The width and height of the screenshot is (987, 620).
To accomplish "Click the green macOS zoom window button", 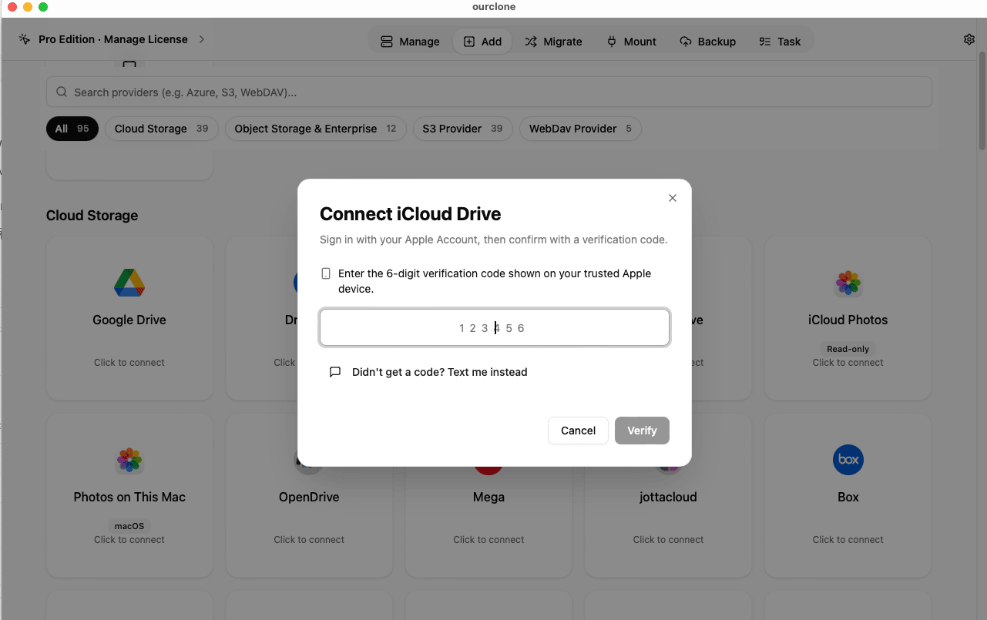I will point(43,7).
